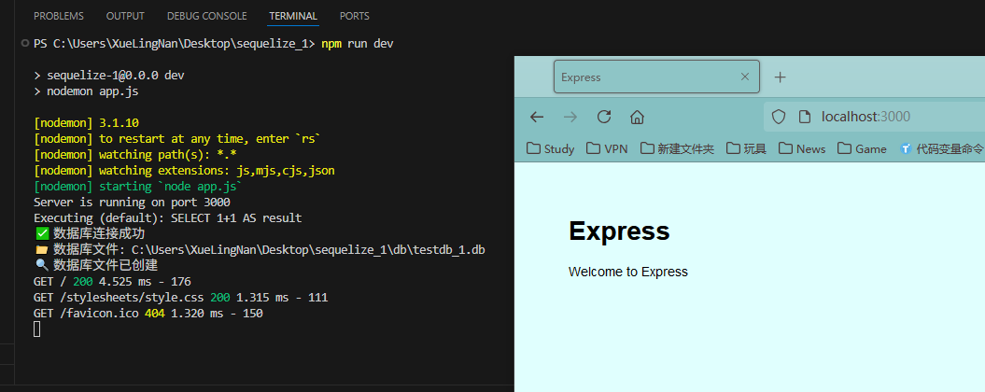Click the nodemon app.js line
Screen dimensions: 985x392
[x=86, y=91]
